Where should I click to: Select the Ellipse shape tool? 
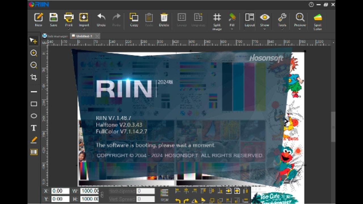click(34, 116)
